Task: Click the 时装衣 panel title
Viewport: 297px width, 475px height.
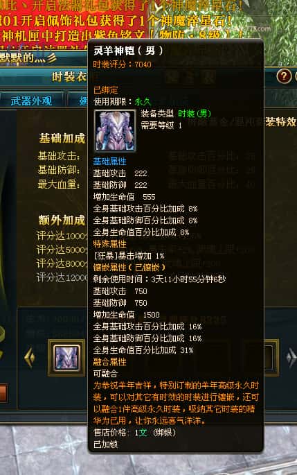Action: [69, 77]
